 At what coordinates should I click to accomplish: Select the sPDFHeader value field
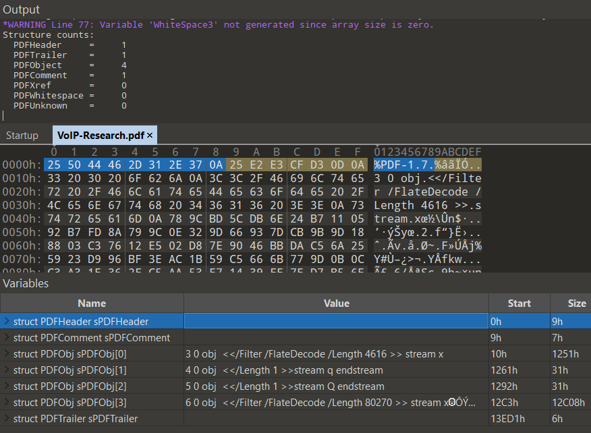point(336,321)
